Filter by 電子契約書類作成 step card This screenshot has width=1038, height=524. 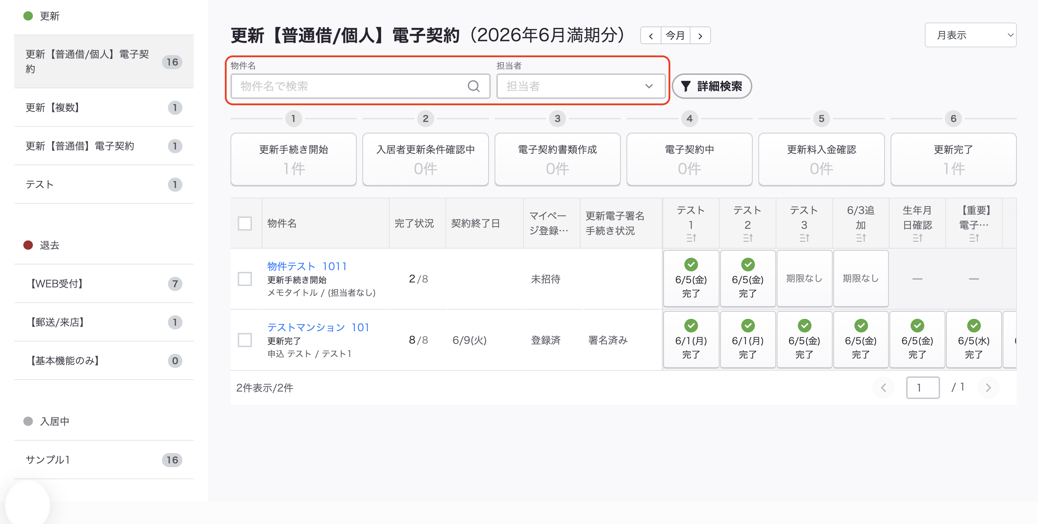tap(557, 159)
